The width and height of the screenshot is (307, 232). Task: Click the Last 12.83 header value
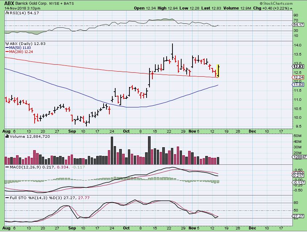[x=211, y=8]
